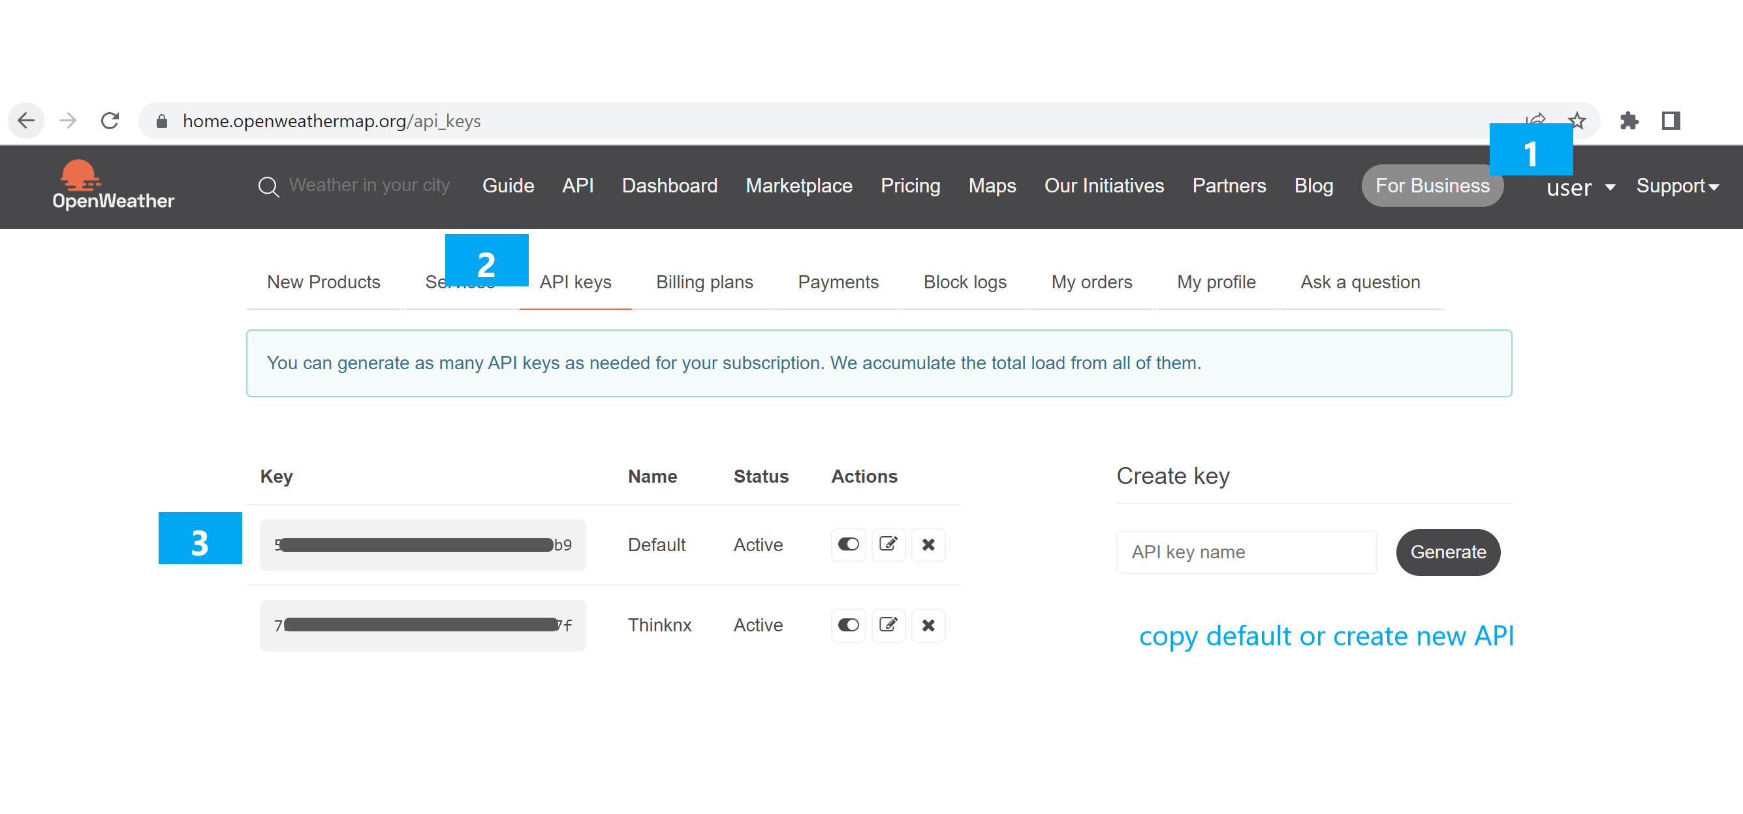Open the browser extensions puzzle icon
The height and width of the screenshot is (814, 1743).
pyautogui.click(x=1629, y=121)
